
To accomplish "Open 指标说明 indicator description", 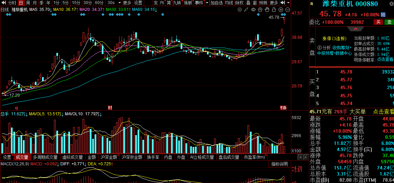I will 280,164.
